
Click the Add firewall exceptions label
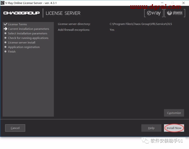pyautogui.click(x=74, y=30)
